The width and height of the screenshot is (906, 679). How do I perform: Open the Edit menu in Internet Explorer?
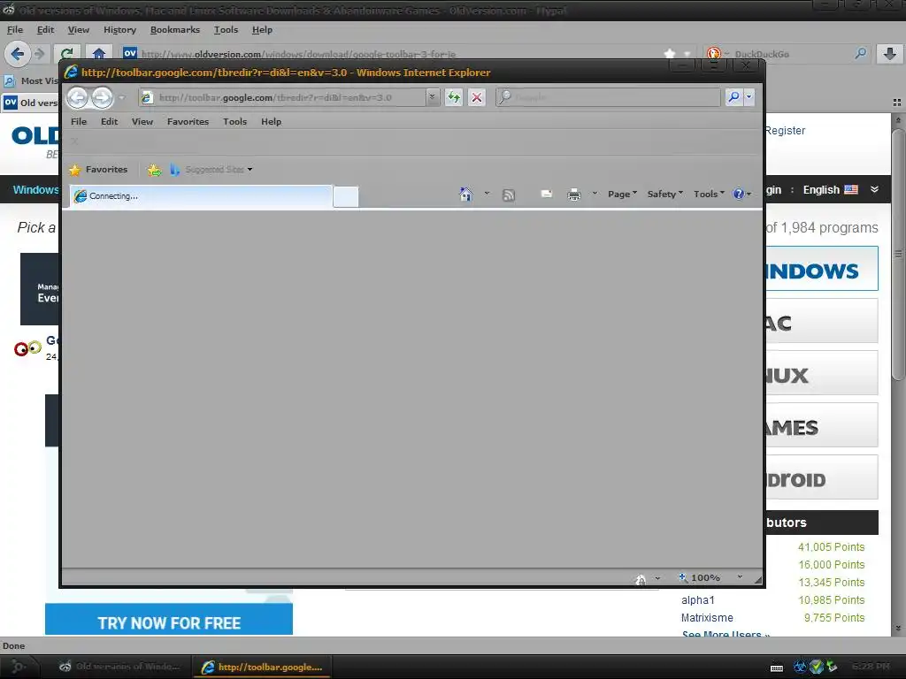[109, 122]
